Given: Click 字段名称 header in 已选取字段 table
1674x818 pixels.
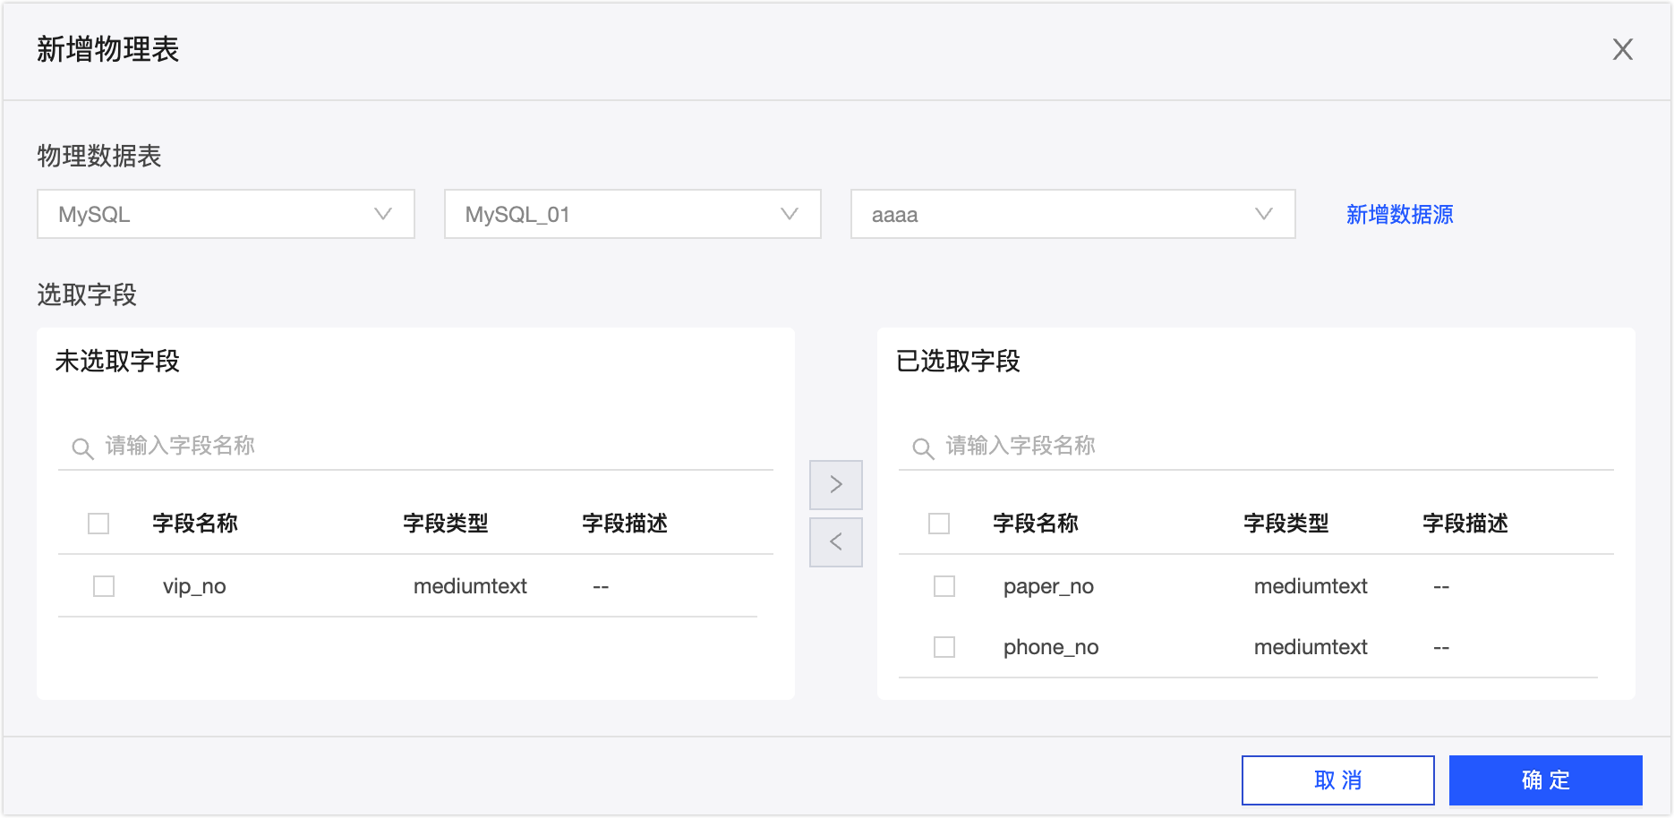Looking at the screenshot, I should (1036, 524).
